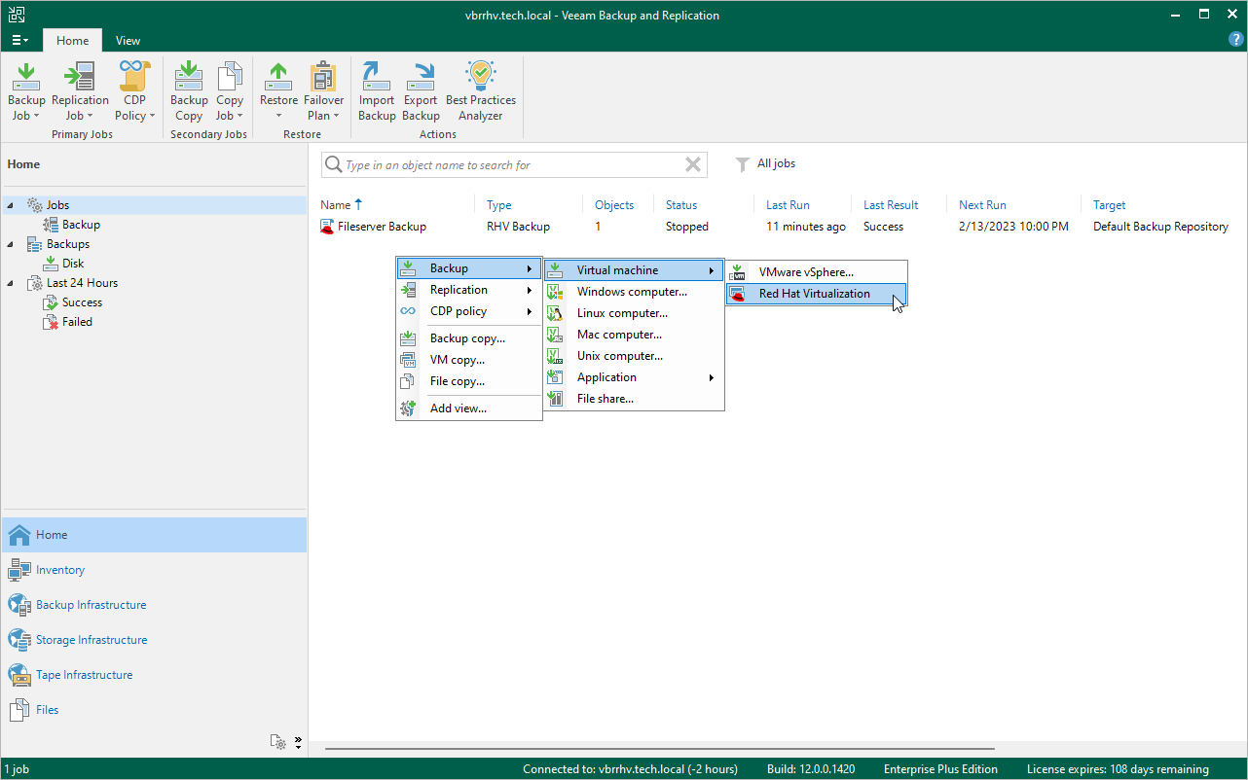Open the CDP Policy ribbon button
1248x780 pixels.
click(135, 91)
